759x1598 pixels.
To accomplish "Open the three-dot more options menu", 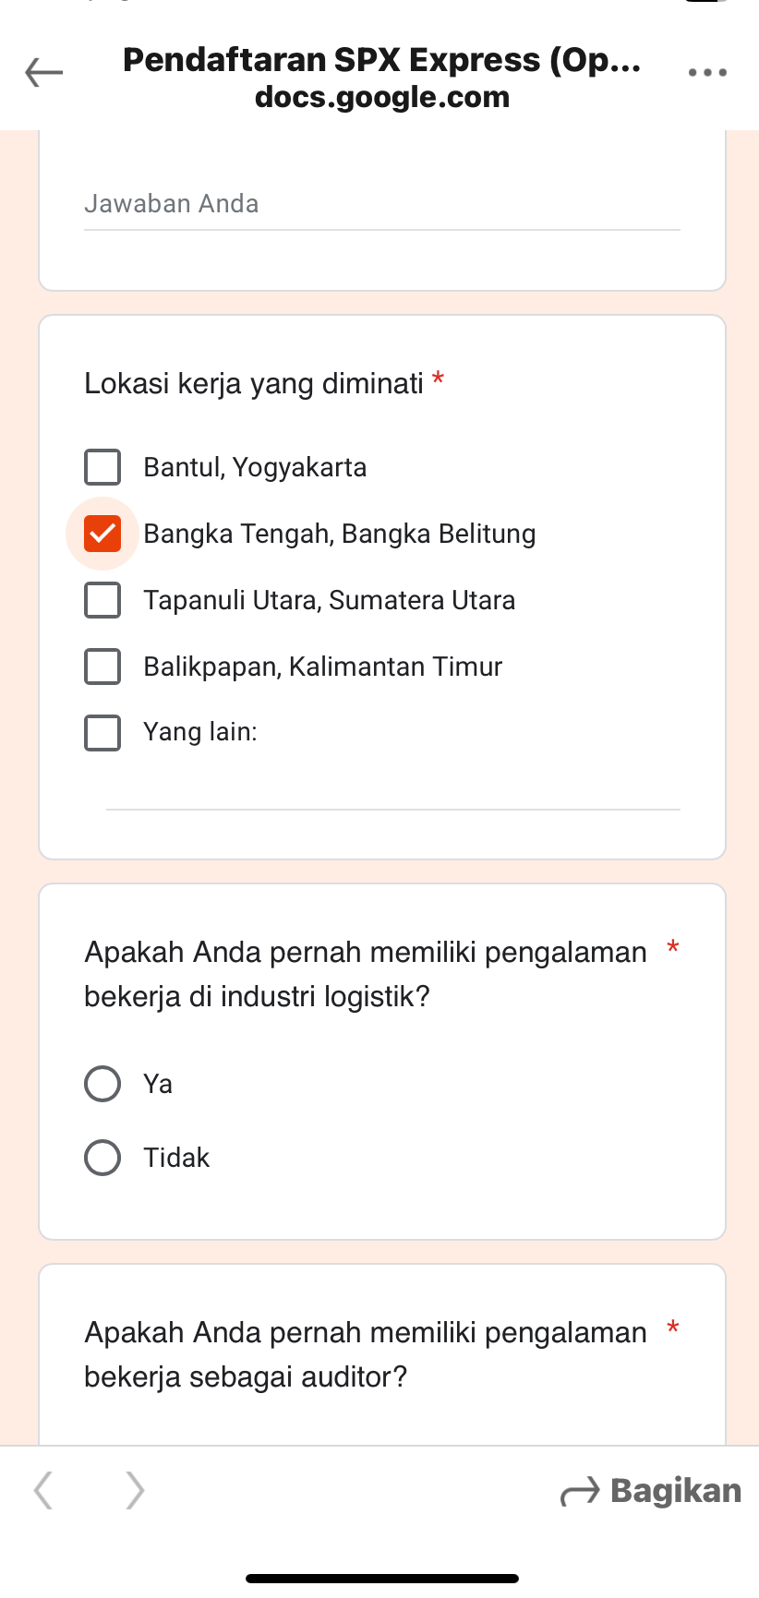I will [x=707, y=72].
